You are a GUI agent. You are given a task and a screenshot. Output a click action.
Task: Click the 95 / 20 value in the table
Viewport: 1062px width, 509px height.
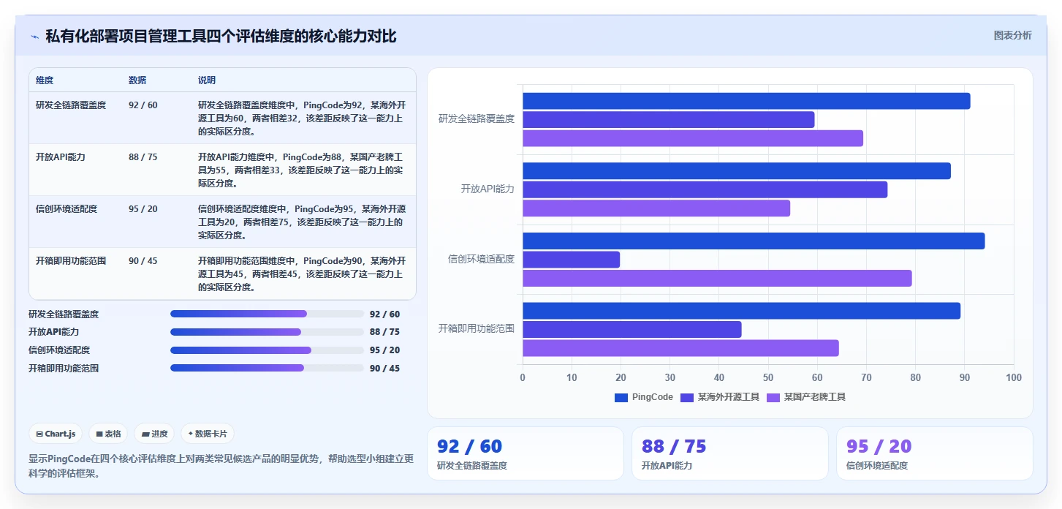[x=143, y=209]
